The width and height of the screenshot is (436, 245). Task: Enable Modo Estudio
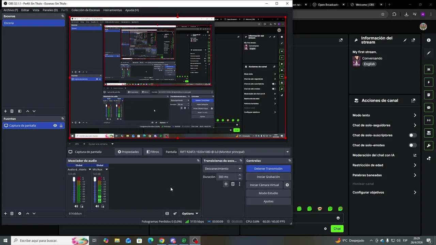268,193
